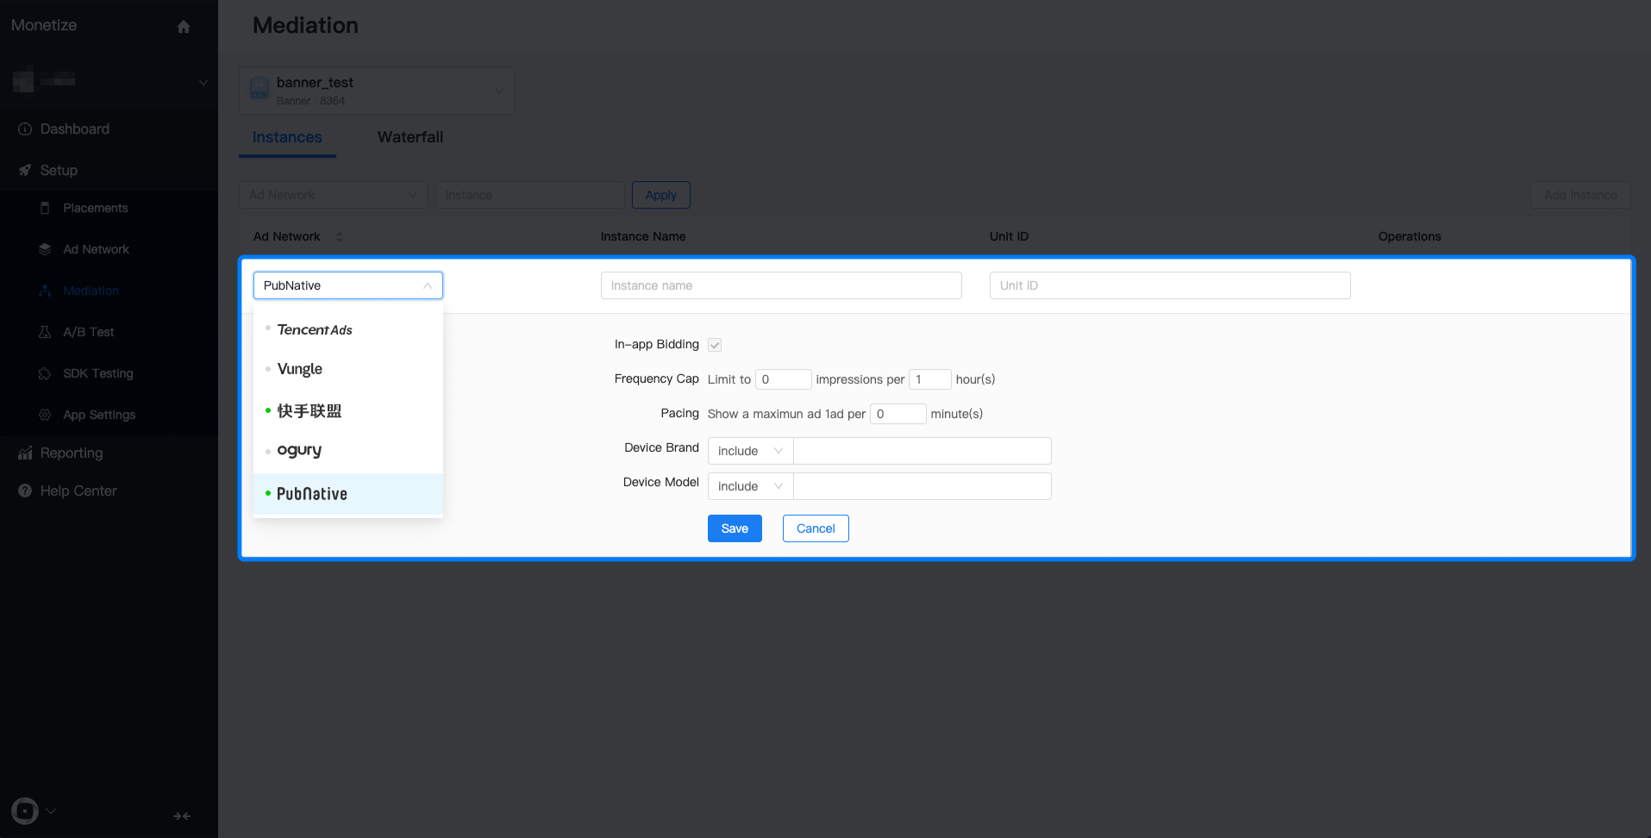Click the App Settings gear icon

[45, 415]
